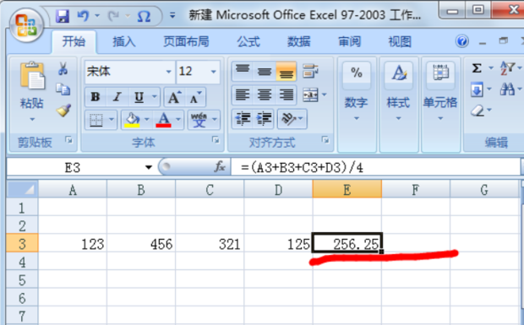Screen dimensions: 524x325
Task: Apply cell borders button
Action: click(x=96, y=120)
